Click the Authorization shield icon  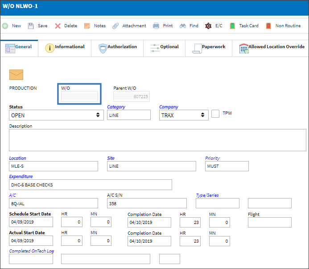pos(103,48)
